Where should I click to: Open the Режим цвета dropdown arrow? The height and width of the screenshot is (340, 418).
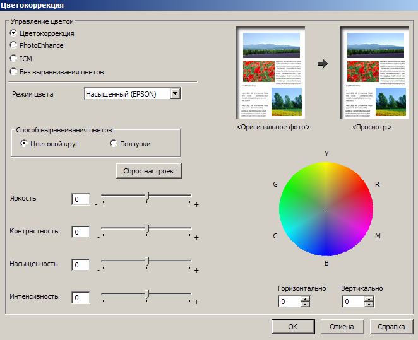click(x=176, y=94)
